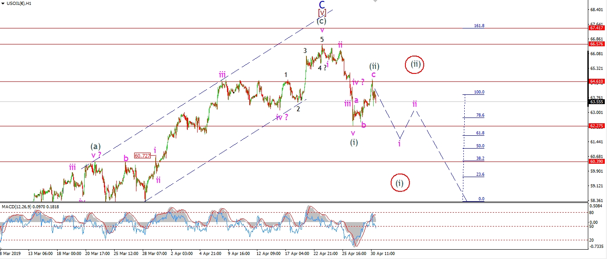
Task: Select the gray (c) label under [v]
Action: click(322, 21)
